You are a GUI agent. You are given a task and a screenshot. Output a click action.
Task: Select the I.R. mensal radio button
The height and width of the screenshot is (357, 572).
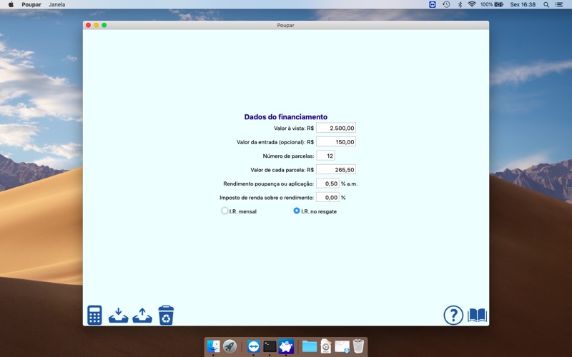tap(225, 211)
